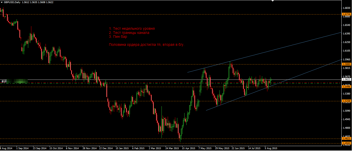352x151 pixels.
Task: Click the 22 Dec 2014 date label
Action: 106,149
